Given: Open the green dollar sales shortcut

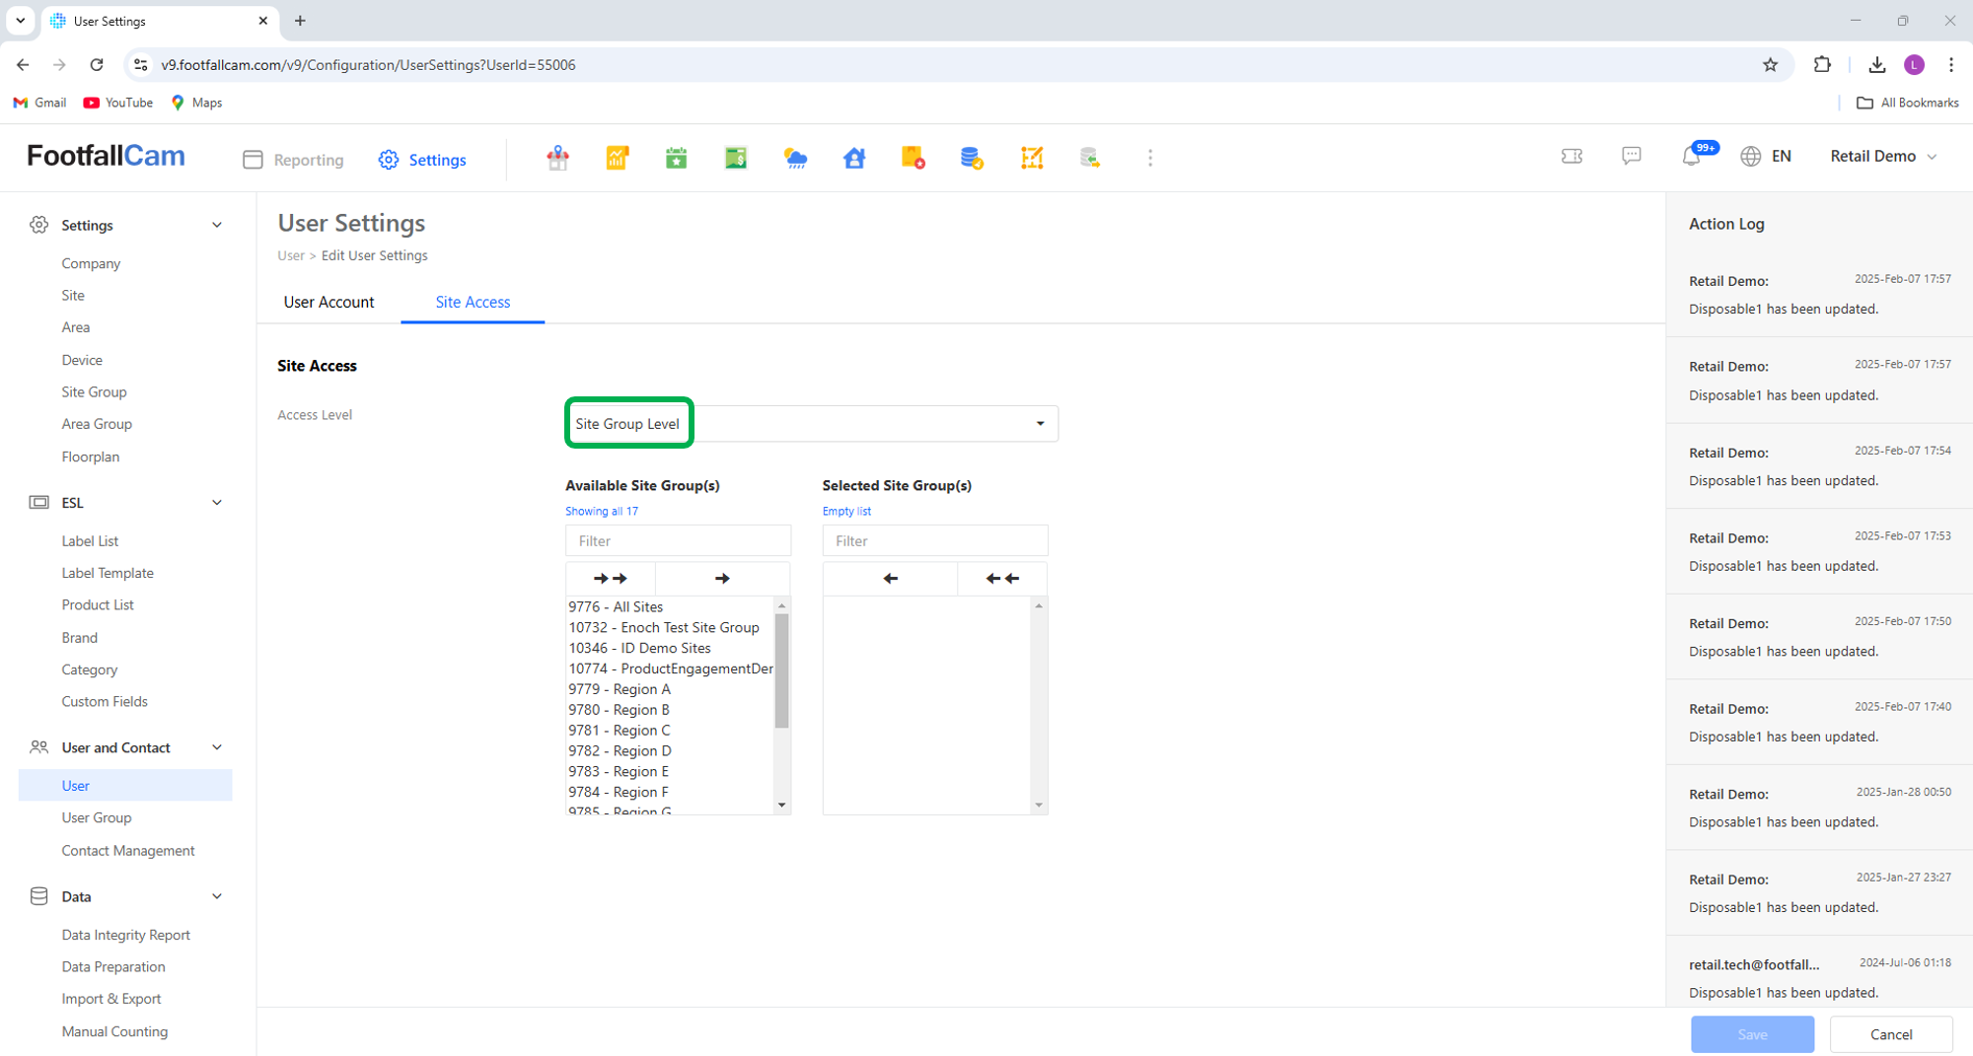Looking at the screenshot, I should [x=736, y=158].
